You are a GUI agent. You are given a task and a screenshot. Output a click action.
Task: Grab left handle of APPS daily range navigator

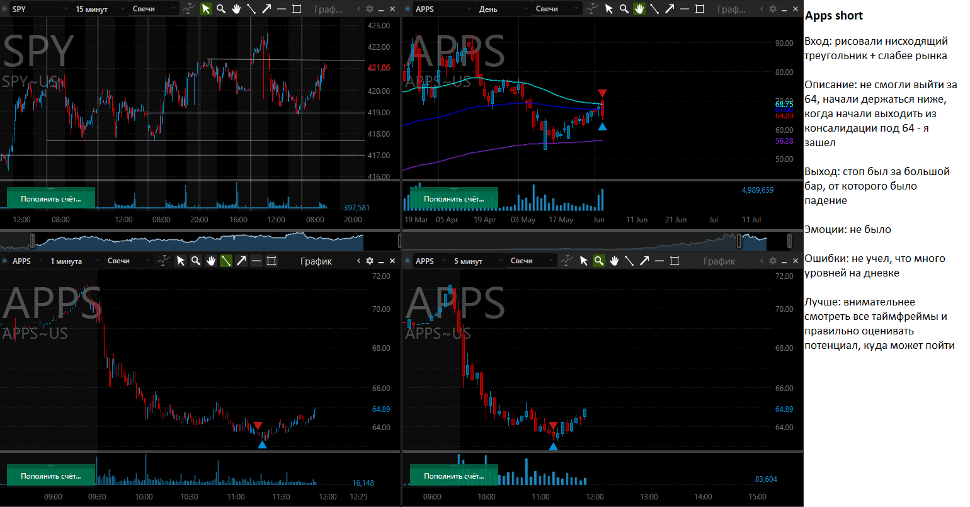click(740, 241)
